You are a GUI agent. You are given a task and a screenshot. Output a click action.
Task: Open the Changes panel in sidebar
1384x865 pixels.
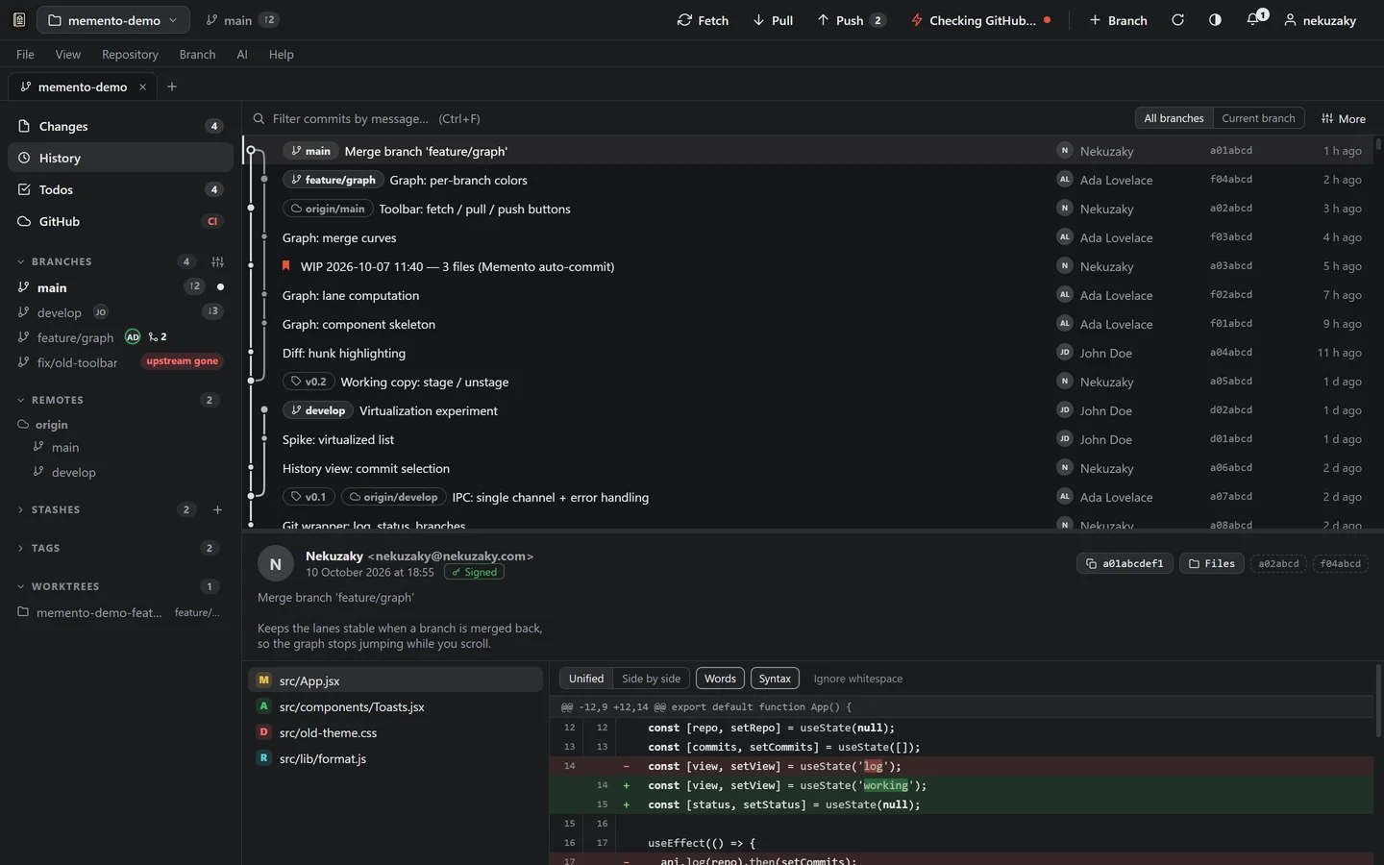tap(120, 126)
